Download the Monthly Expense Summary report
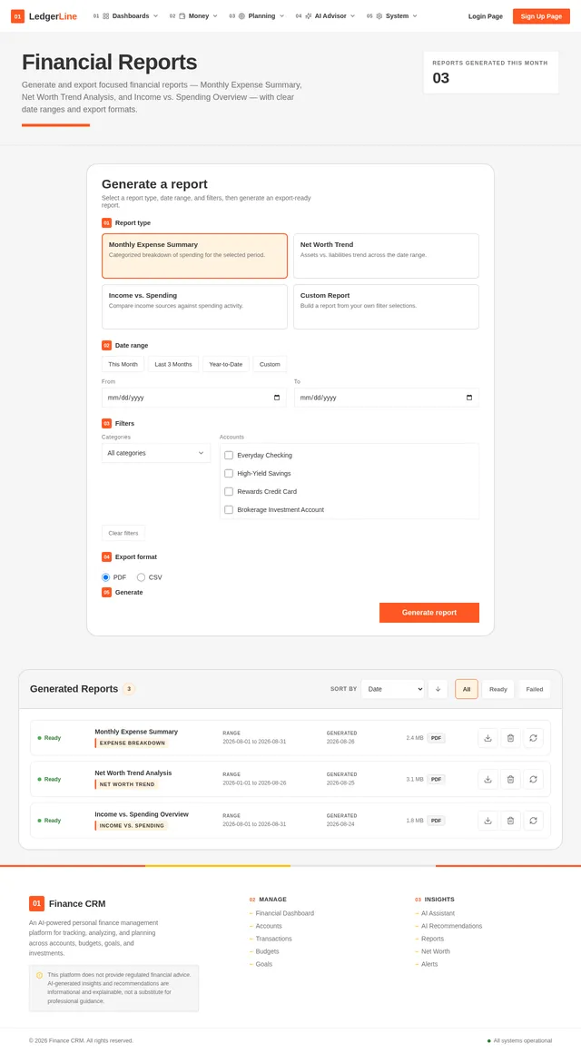 click(488, 738)
